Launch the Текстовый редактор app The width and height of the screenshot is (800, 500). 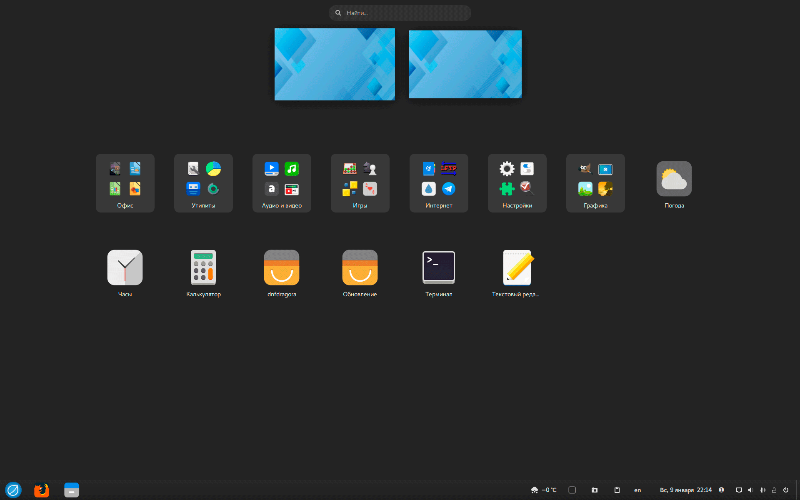517,267
